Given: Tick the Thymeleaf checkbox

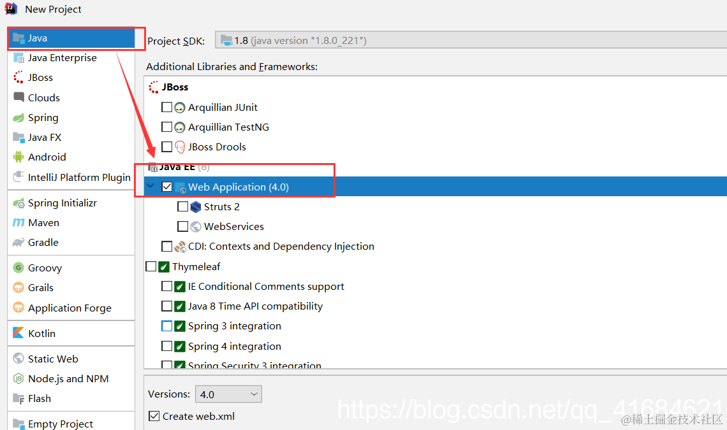Looking at the screenshot, I should pyautogui.click(x=151, y=266).
